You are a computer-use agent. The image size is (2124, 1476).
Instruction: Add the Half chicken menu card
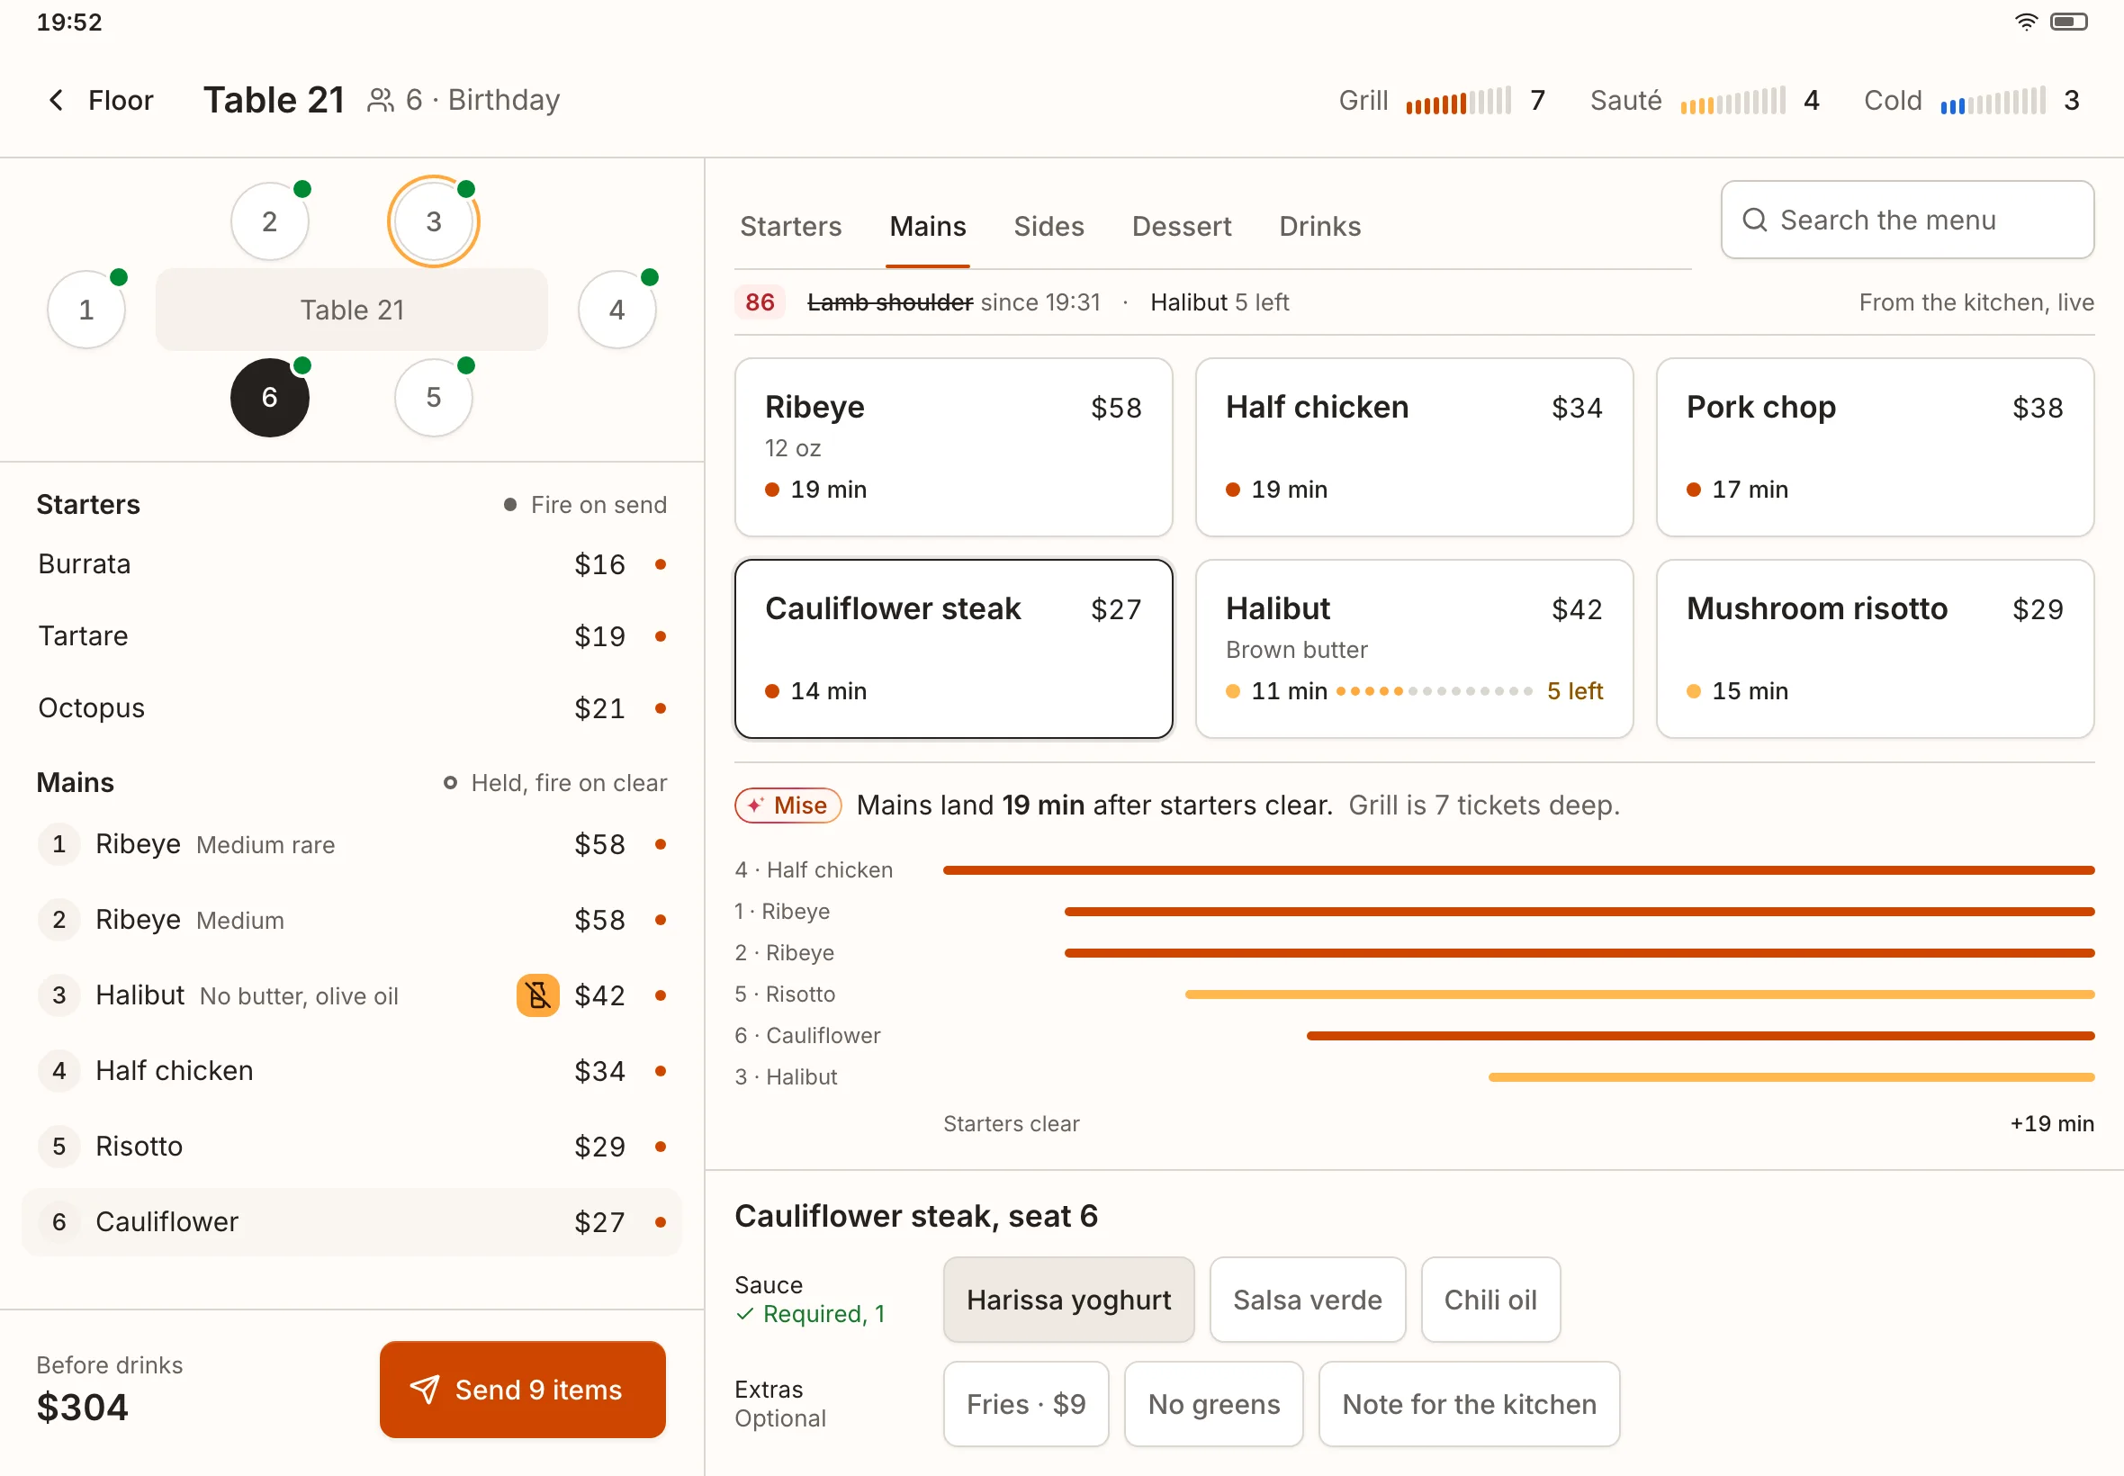point(1414,447)
